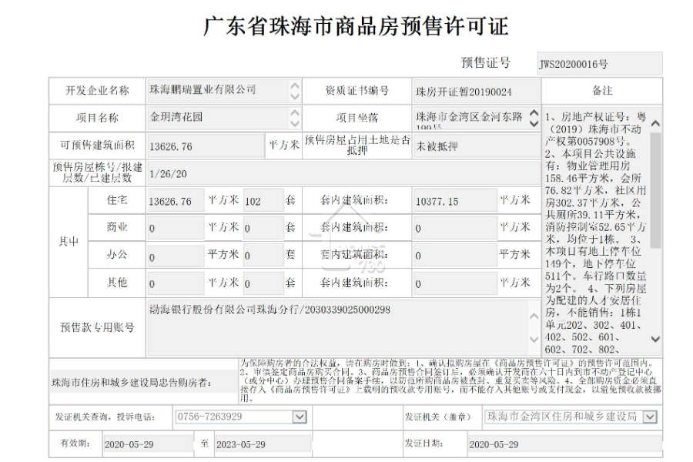Click the residential unit count 102 field
This screenshot has width=693, height=462.
click(x=263, y=201)
